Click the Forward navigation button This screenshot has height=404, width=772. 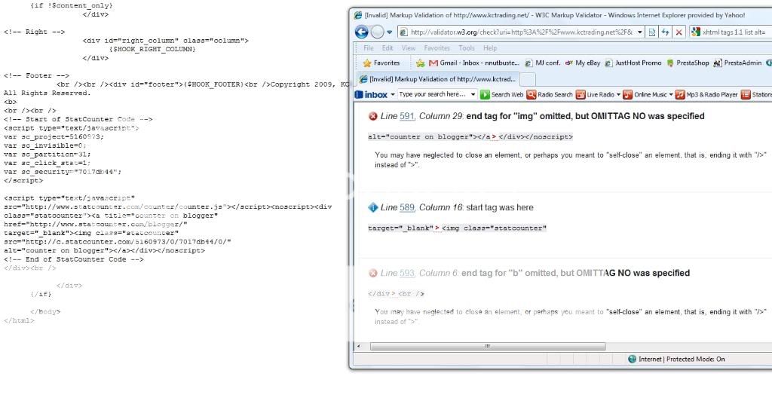[x=377, y=32]
